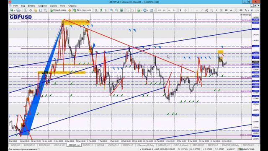
Task: Click the profiles icon
Action: pyautogui.click(x=18, y=10)
